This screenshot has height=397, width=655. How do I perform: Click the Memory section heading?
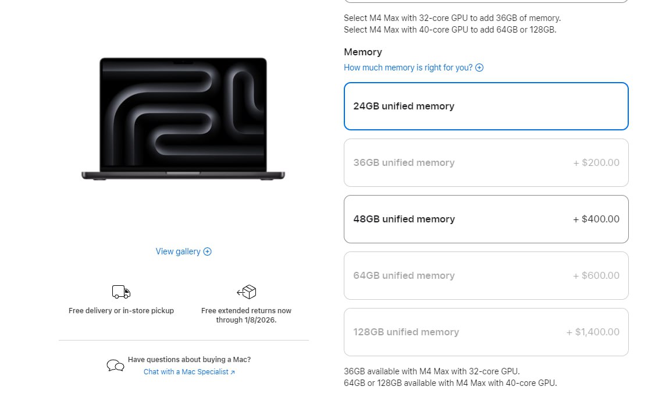pos(363,52)
